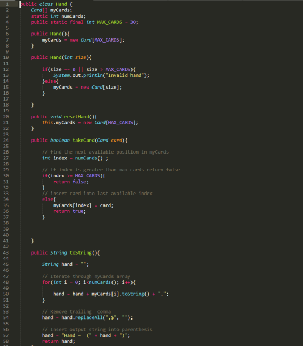Click 'index >= MAX_CARDS' condition
The image size is (303, 346).
tap(75, 176)
